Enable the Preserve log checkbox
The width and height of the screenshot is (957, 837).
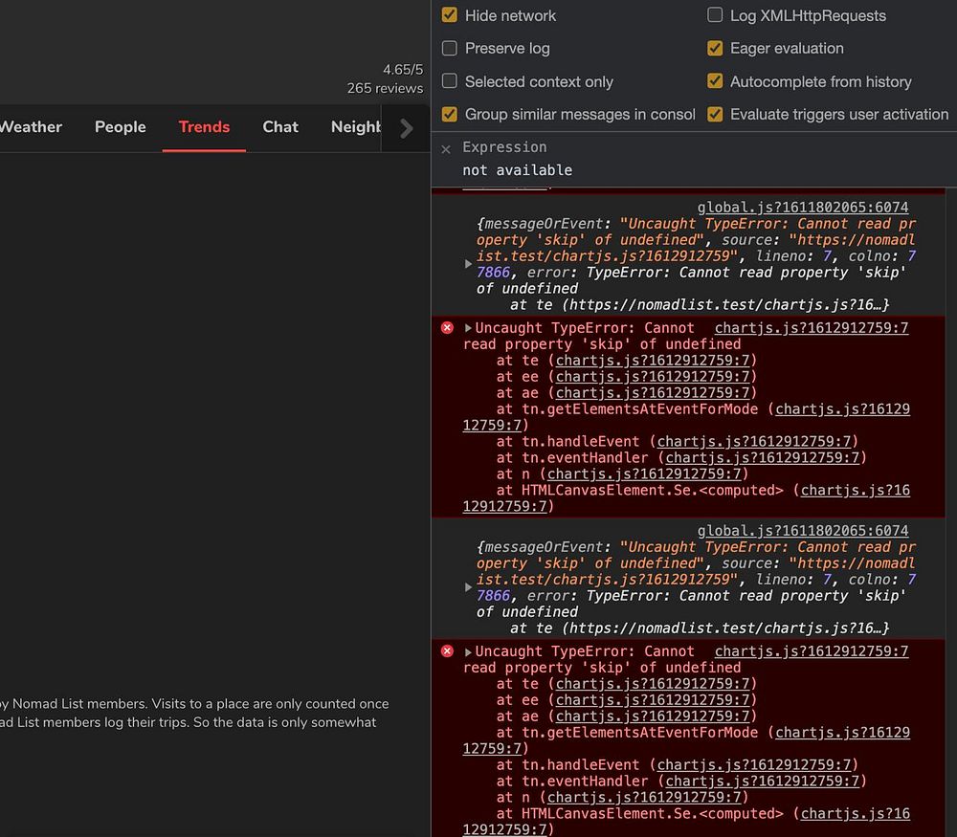(x=450, y=48)
